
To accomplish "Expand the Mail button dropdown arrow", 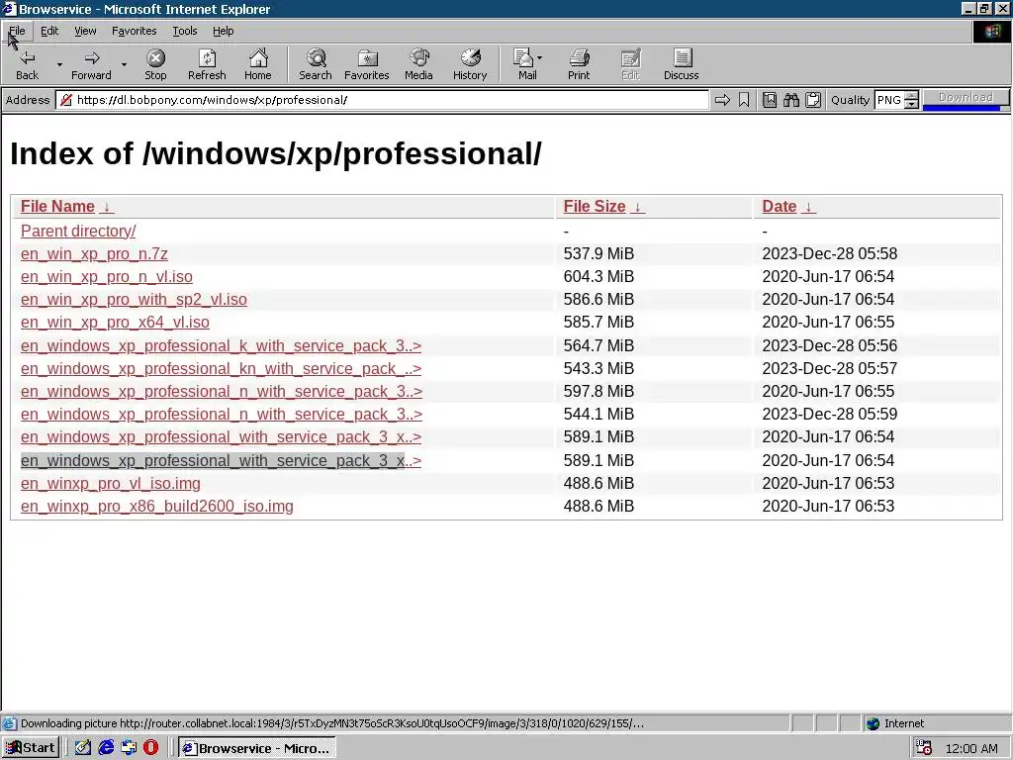I will 540,58.
